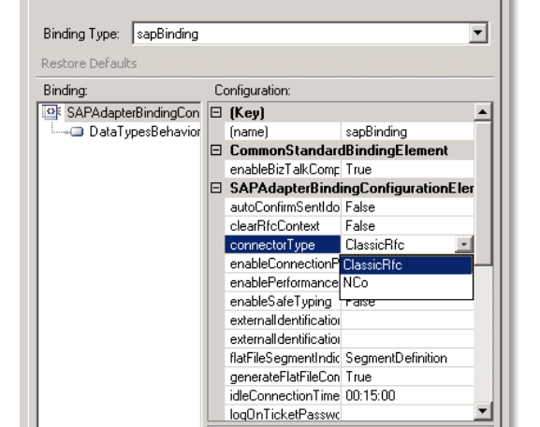Viewport: 540px width, 427px height.
Task: Select the DataTypesBehavior tree node
Action: (x=145, y=132)
